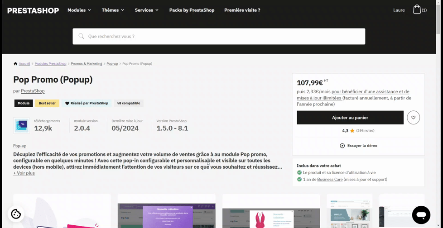Click the play icon beside Essayer la démo
Image resolution: width=443 pixels, height=228 pixels.
[x=342, y=146]
